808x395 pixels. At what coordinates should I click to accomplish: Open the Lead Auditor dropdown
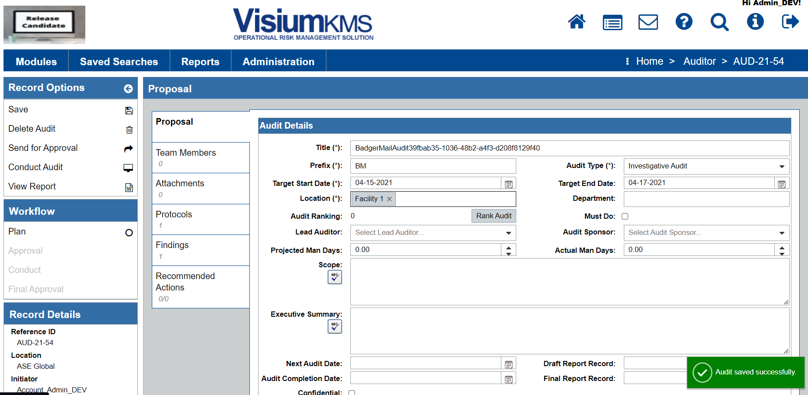point(508,233)
